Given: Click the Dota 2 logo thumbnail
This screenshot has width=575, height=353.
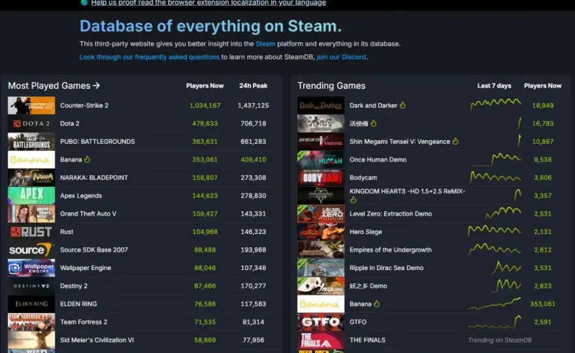Looking at the screenshot, I should pos(31,124).
